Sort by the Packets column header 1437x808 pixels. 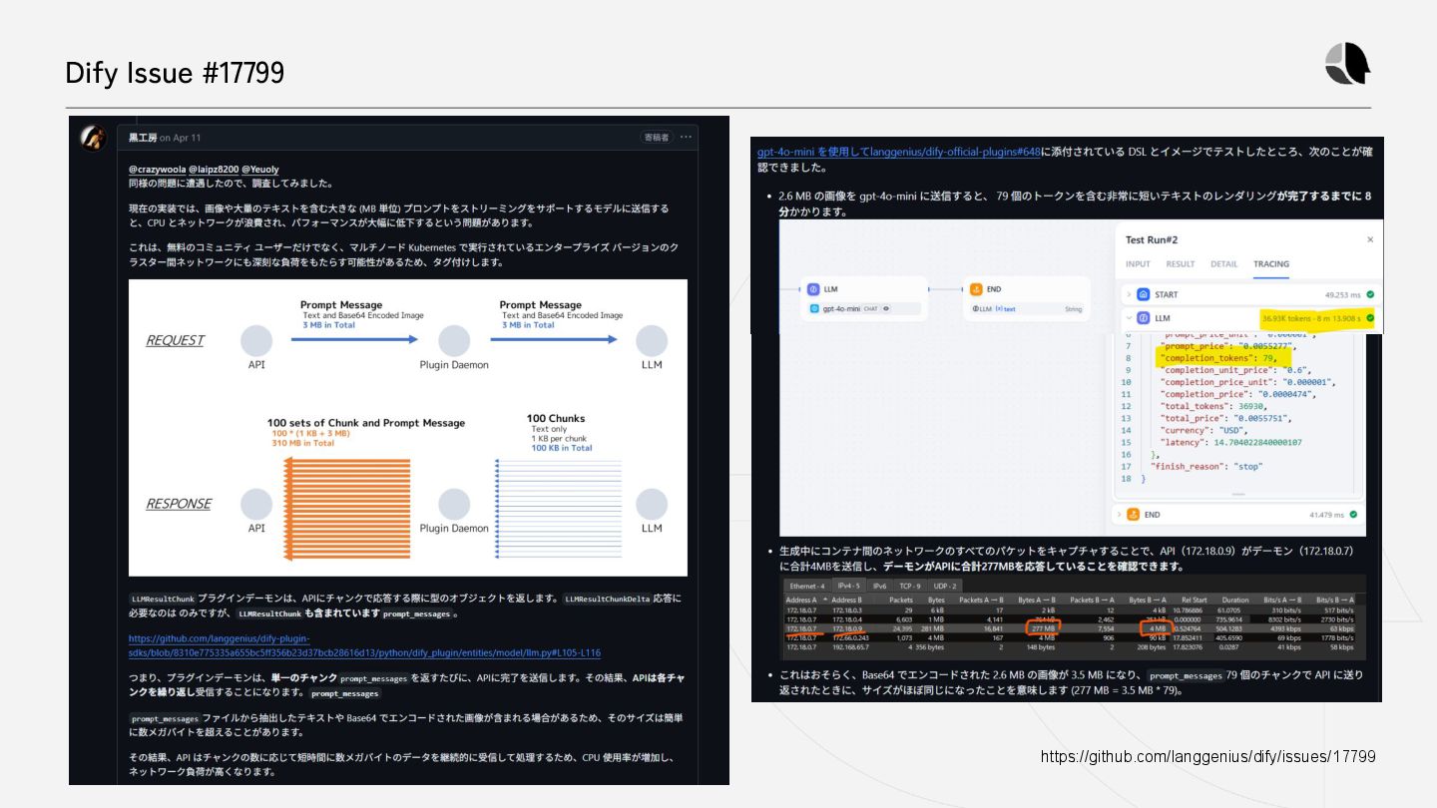click(x=900, y=600)
